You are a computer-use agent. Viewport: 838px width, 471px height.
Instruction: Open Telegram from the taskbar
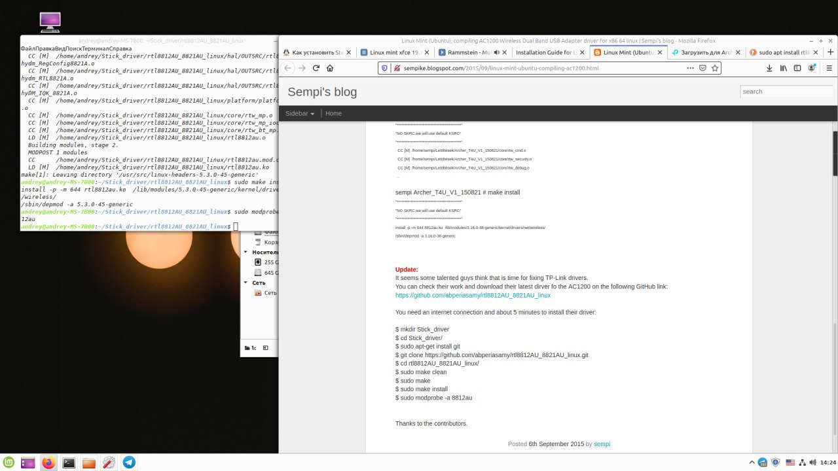(x=130, y=462)
